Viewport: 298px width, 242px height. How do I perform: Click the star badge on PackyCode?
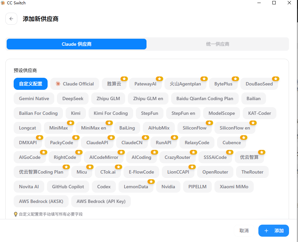point(76,138)
